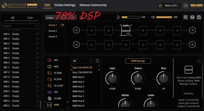Select the NAM block in signal chain
This screenshot has width=204, height=111.
tap(126, 30)
